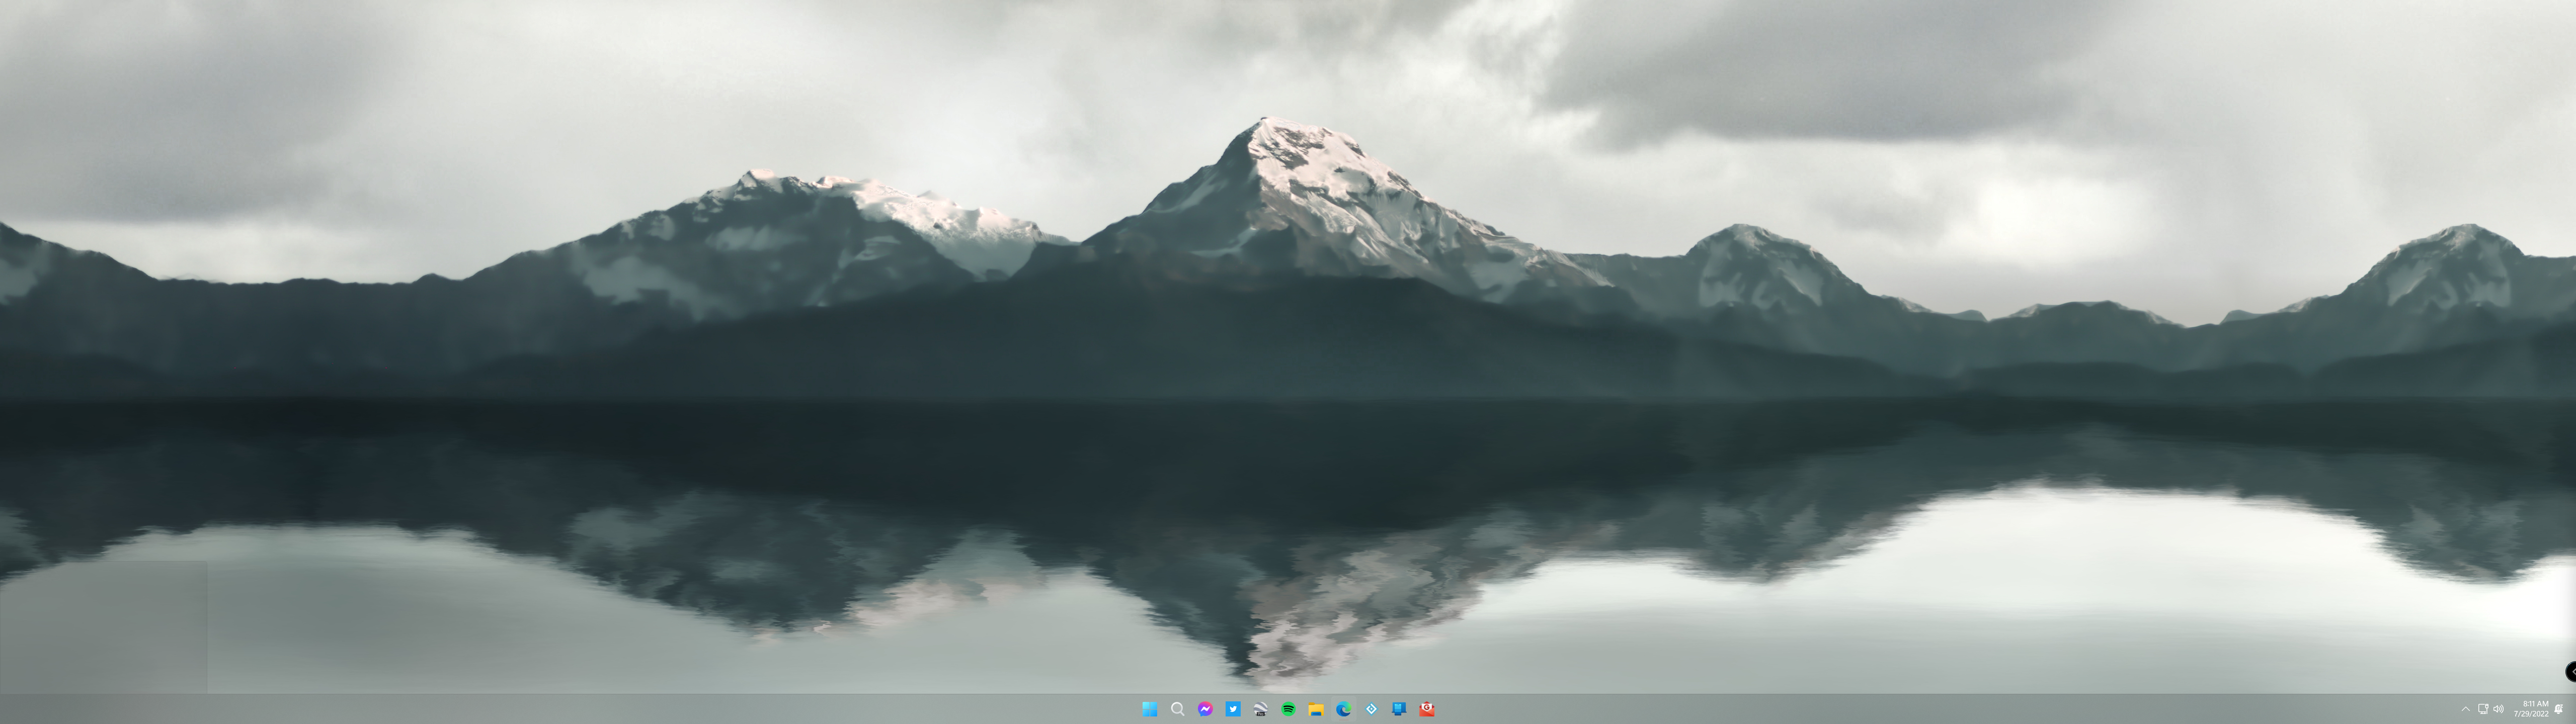Open File Explorer folder icon
Image resolution: width=2576 pixels, height=724 pixels.
coord(1316,709)
